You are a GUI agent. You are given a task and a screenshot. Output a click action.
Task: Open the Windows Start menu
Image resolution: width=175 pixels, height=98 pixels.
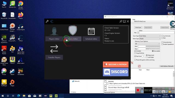(x=2, y=96)
